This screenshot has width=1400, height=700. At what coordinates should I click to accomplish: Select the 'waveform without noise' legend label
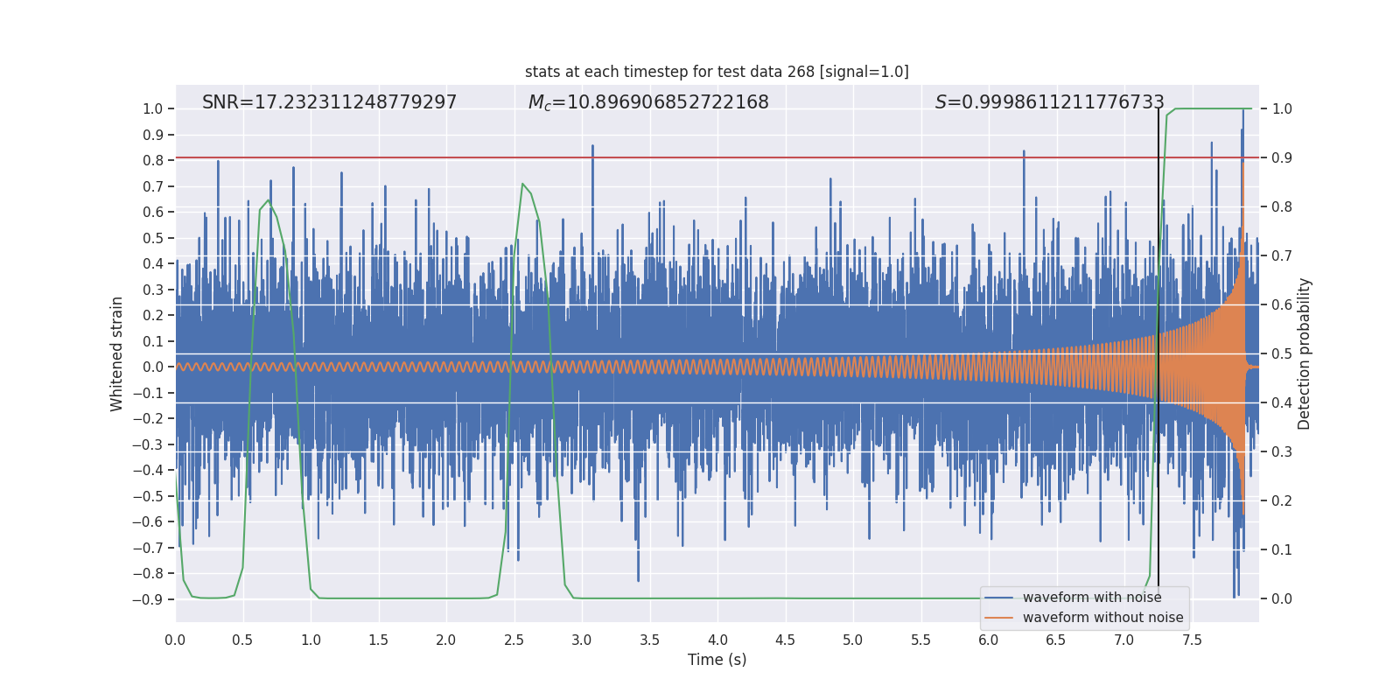pos(1102,618)
